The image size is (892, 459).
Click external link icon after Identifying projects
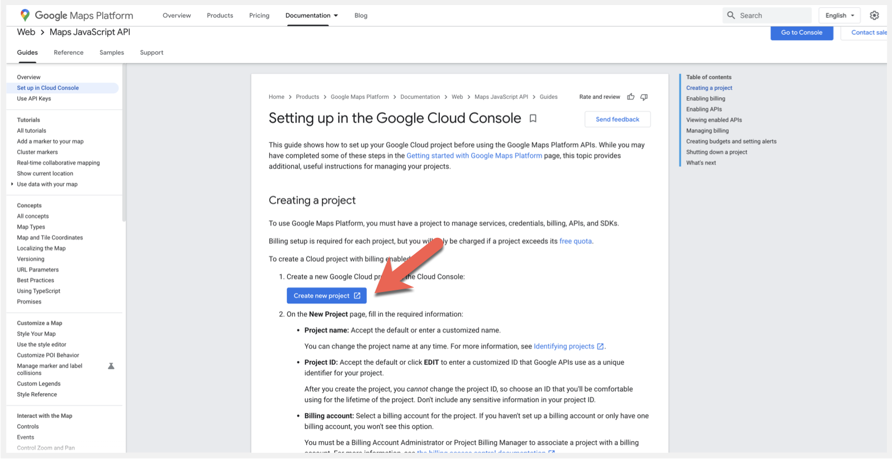click(600, 347)
